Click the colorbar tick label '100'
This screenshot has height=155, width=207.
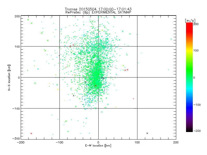196,50
